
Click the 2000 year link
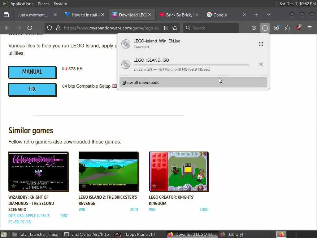click(x=204, y=209)
